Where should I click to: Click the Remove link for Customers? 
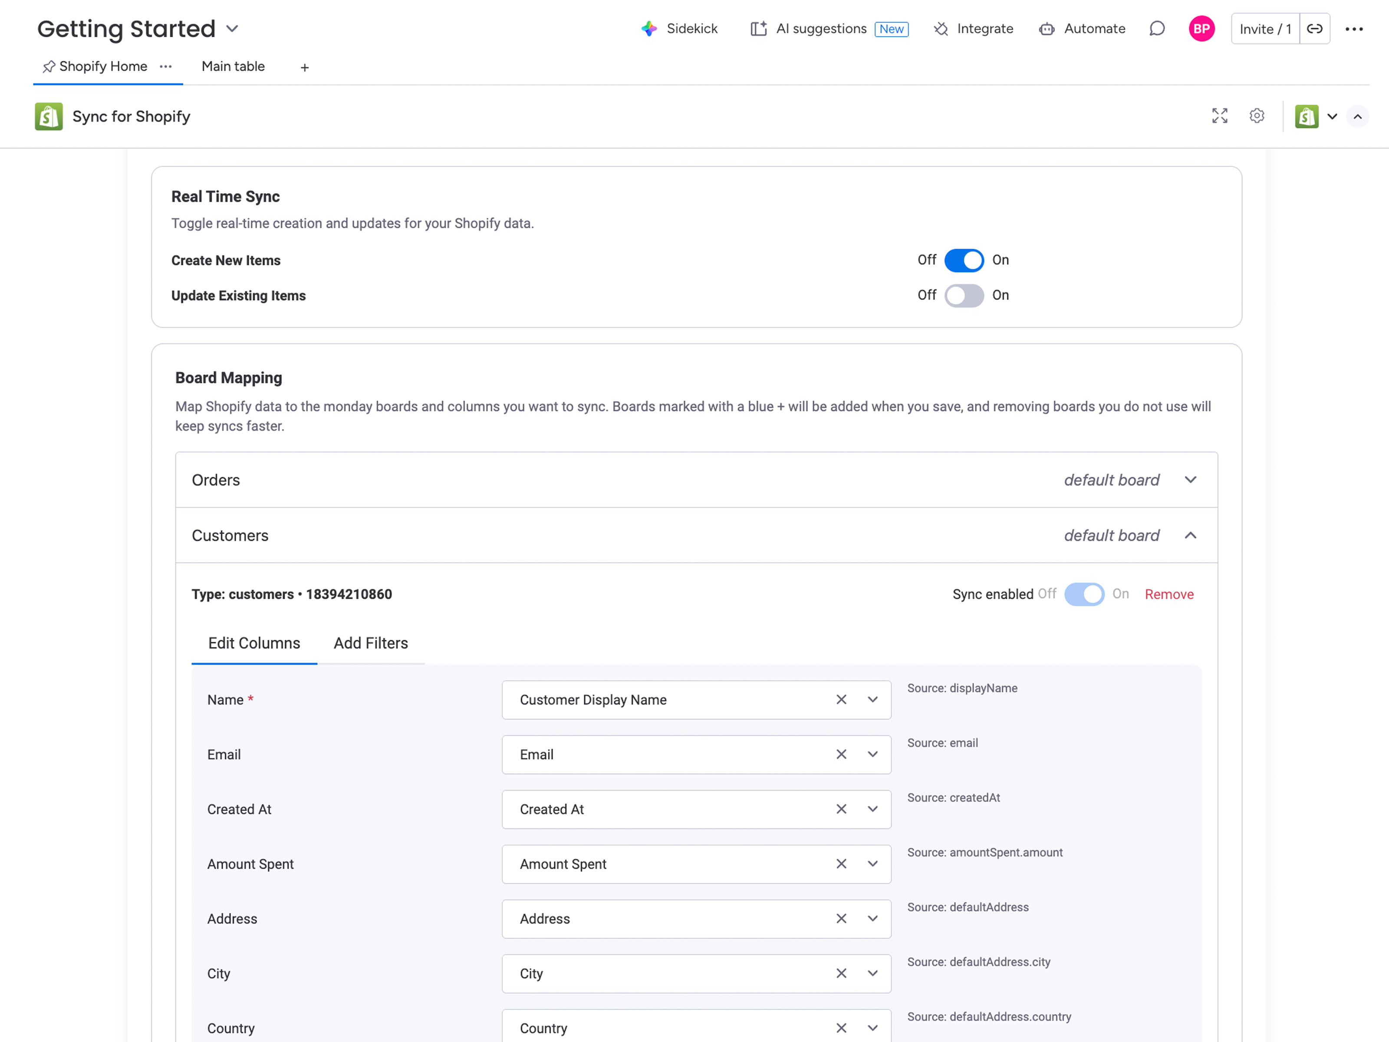tap(1168, 594)
